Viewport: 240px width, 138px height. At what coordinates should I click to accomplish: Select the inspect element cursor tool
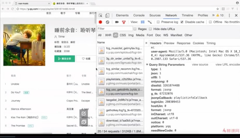tap(100, 15)
